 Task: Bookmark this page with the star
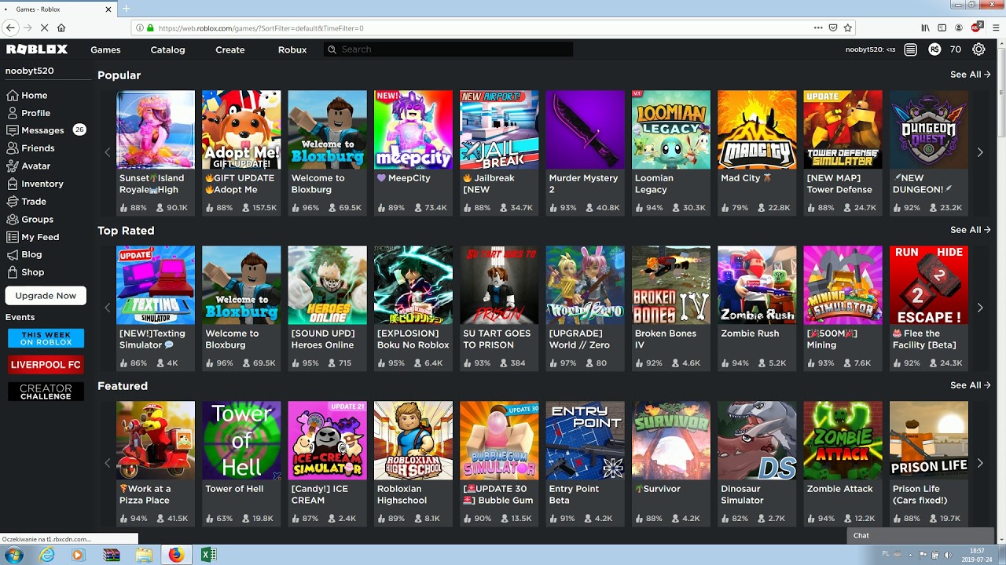(x=847, y=27)
